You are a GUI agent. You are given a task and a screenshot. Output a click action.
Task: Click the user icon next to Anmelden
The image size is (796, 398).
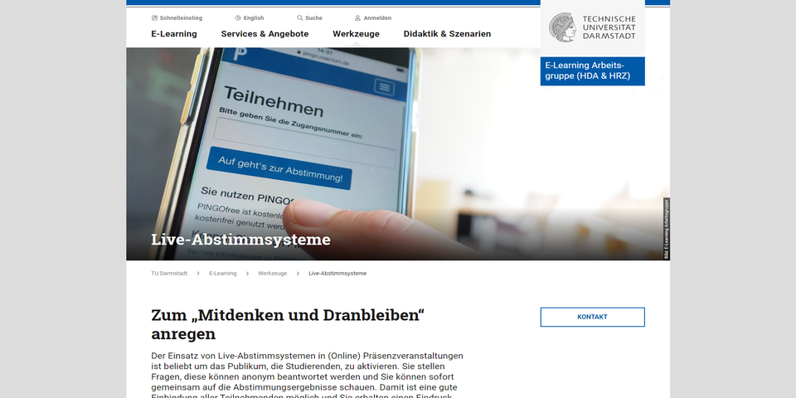point(357,17)
